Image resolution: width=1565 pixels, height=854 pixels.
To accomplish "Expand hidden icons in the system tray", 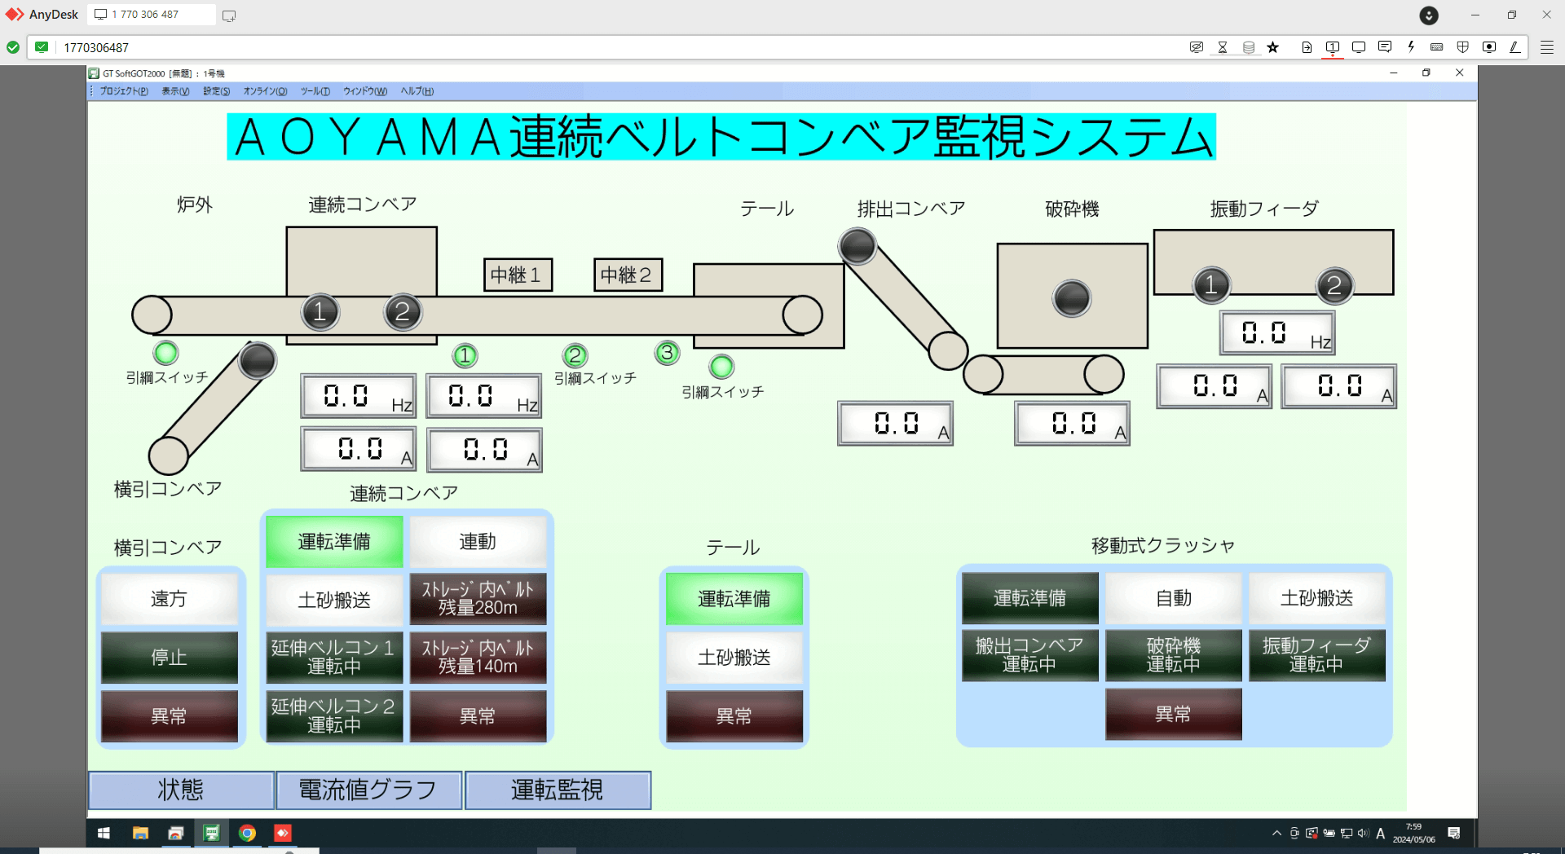I will click(1276, 833).
